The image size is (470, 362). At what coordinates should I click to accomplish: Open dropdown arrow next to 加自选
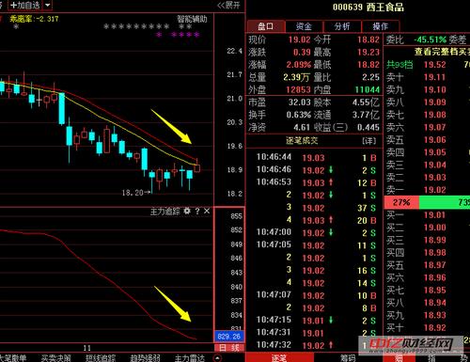pyautogui.click(x=47, y=5)
